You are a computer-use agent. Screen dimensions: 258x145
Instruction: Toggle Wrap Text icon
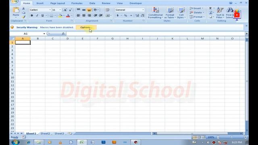click(x=108, y=10)
